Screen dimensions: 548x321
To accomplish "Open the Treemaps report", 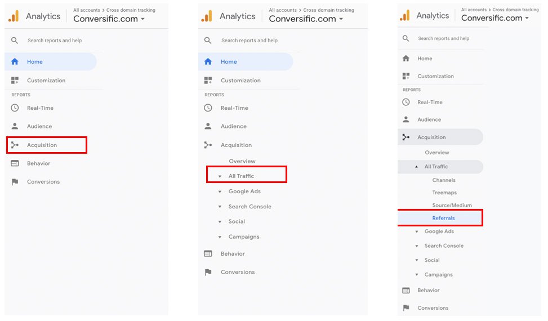I will (x=444, y=193).
